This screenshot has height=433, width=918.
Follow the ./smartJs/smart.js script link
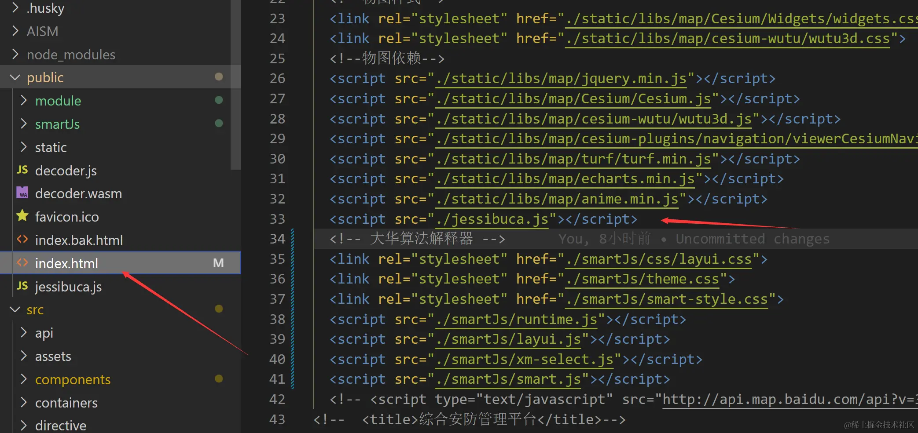(508, 379)
